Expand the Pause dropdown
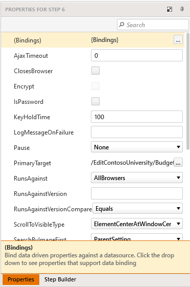This screenshot has width=190, height=287. pyautogui.click(x=137, y=147)
